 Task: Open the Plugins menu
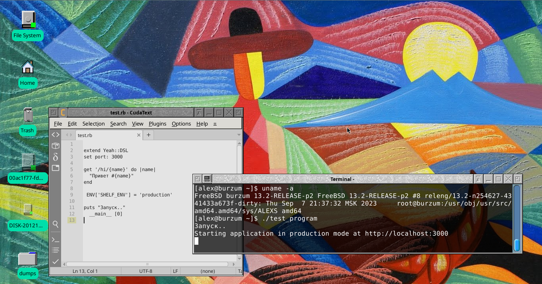[158, 124]
